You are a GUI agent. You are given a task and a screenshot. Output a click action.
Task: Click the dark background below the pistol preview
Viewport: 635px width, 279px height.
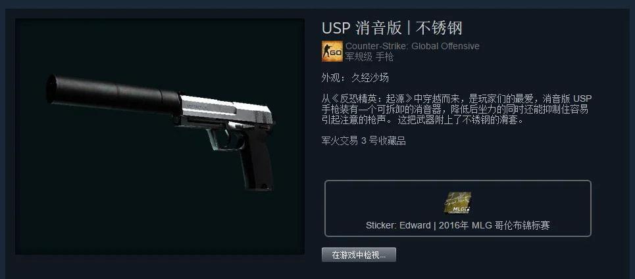click(159, 226)
